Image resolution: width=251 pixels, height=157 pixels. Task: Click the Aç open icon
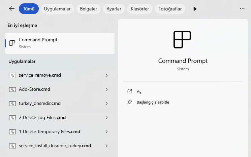click(130, 91)
